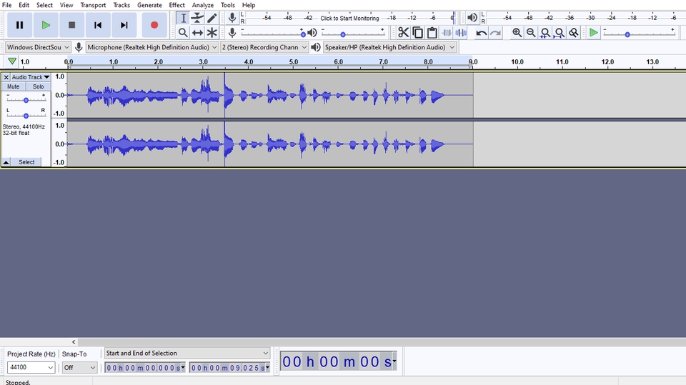The height and width of the screenshot is (385, 686).
Task: Open the Generate menu
Action: pos(149,5)
